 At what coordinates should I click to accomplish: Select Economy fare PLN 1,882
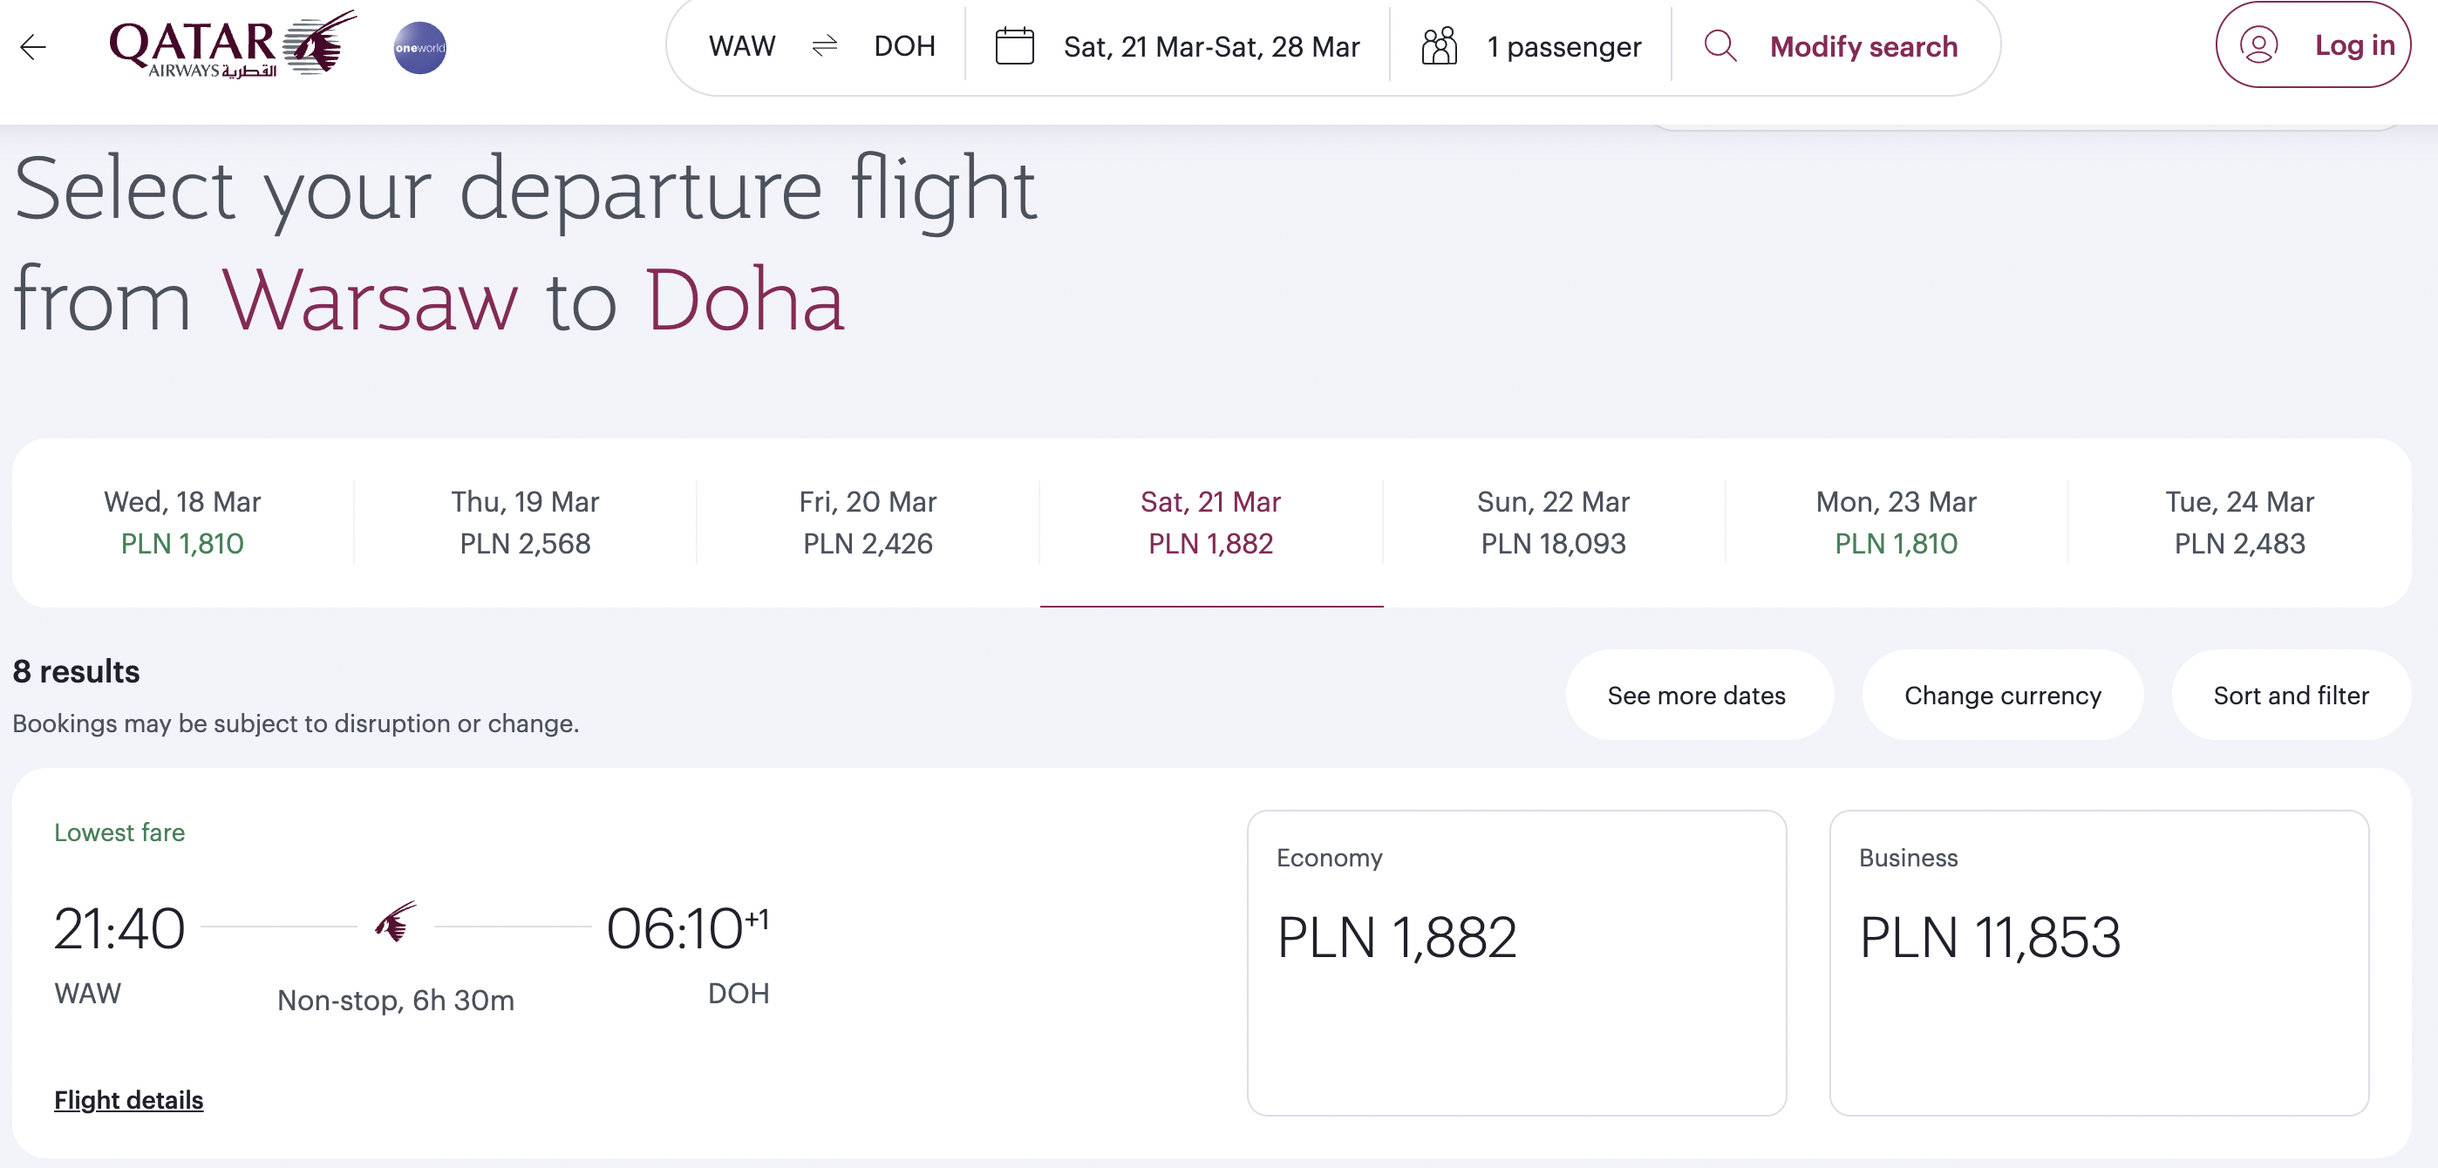(x=1516, y=963)
